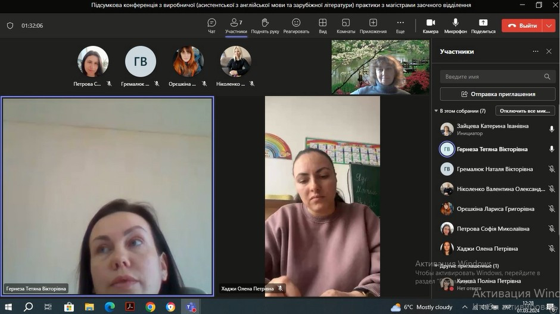Open Microsoft Store from taskbar

[x=69, y=307]
